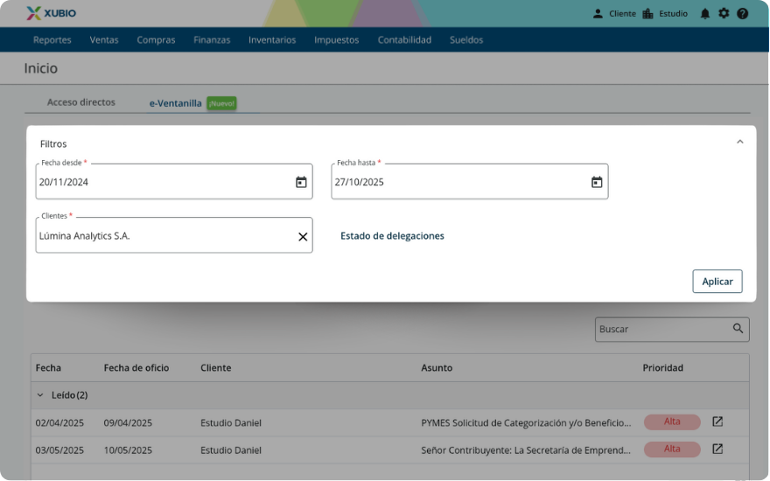Collapse the Filtros panel
This screenshot has width=770, height=481.
click(x=739, y=142)
